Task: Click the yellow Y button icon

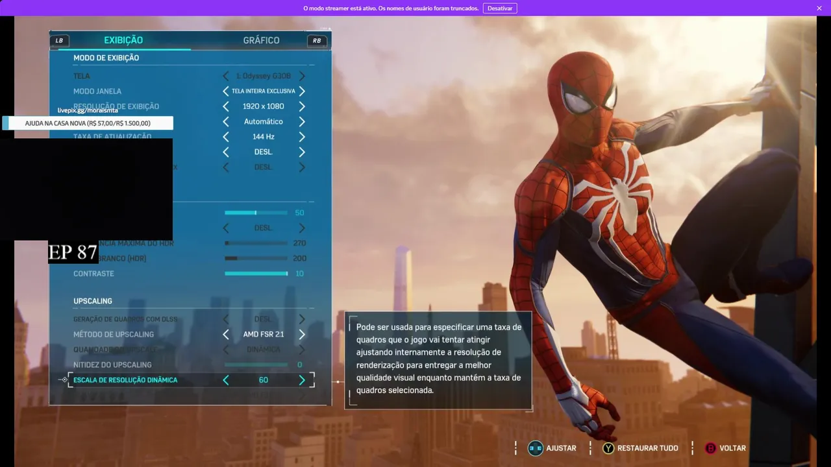Action: point(608,448)
